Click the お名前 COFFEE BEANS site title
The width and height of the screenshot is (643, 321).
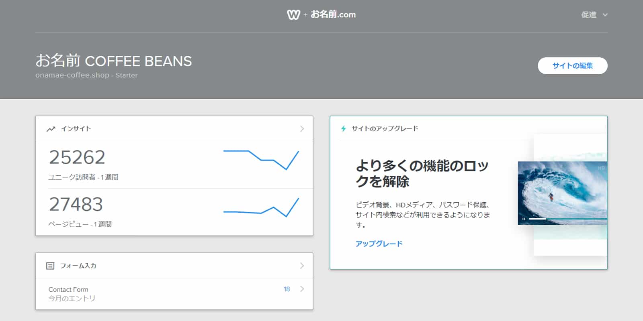coord(114,61)
